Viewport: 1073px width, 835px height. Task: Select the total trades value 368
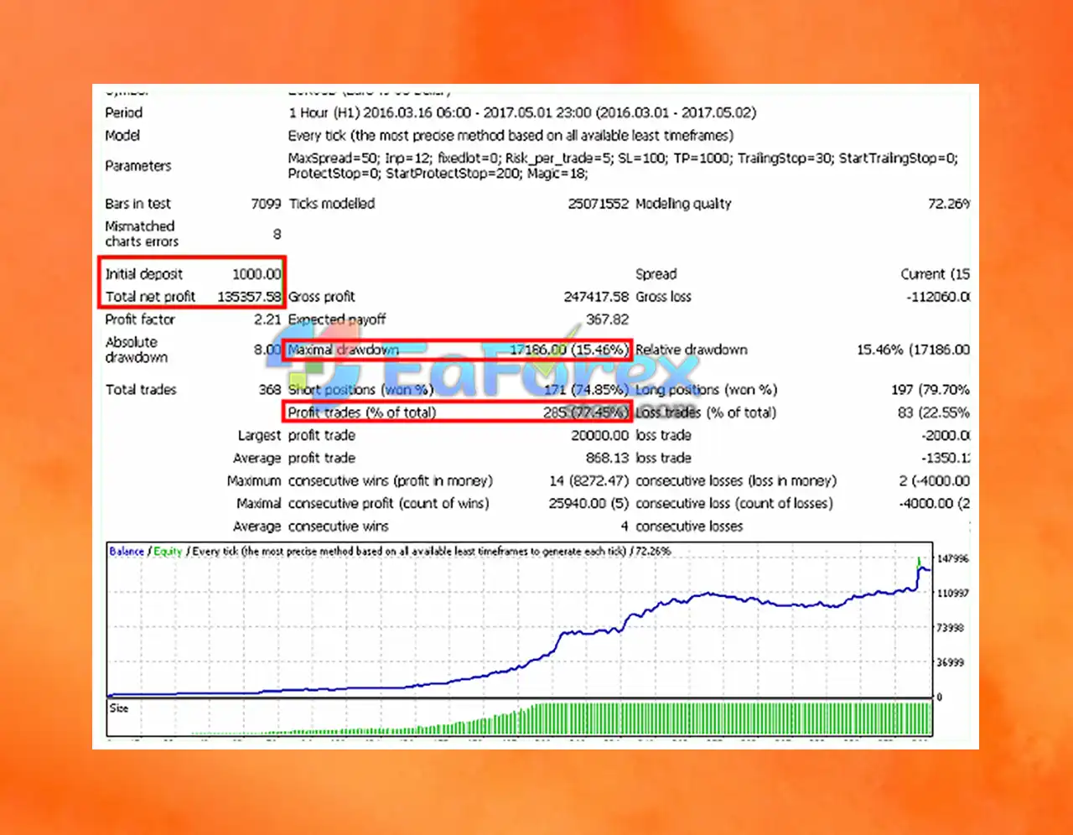[270, 389]
